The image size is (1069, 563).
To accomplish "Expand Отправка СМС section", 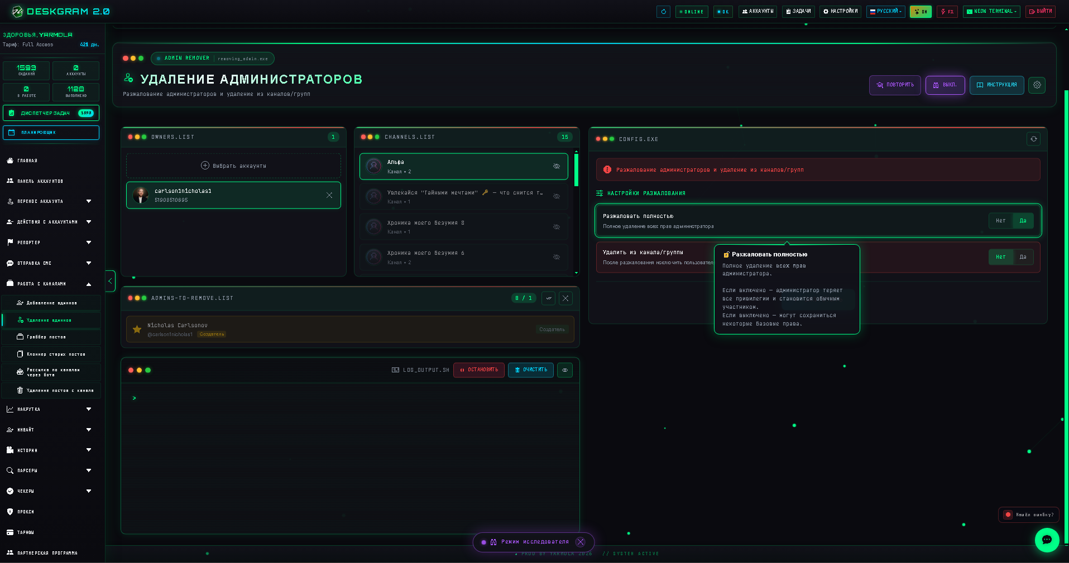I will point(50,263).
